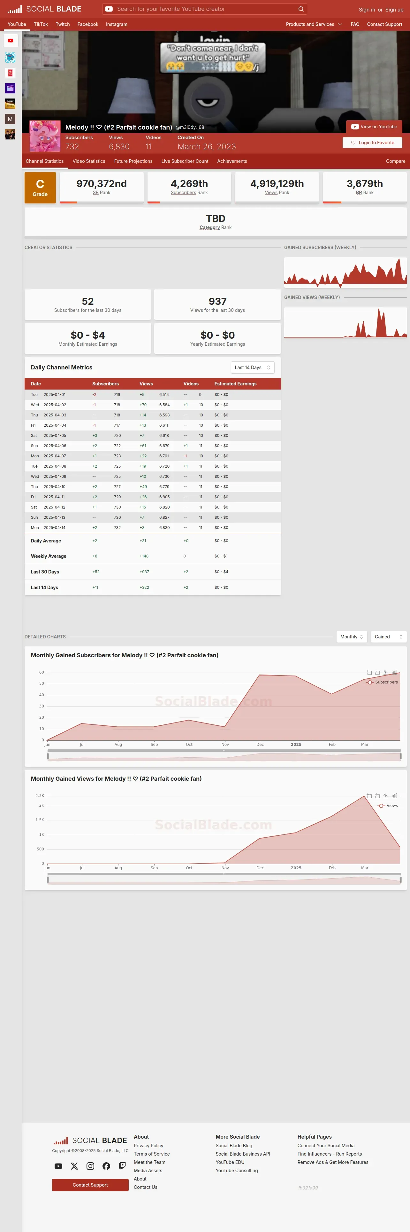Open the Sony channel avatar in sidebar
Viewport: 410px width, 1232px height.
click(10, 104)
